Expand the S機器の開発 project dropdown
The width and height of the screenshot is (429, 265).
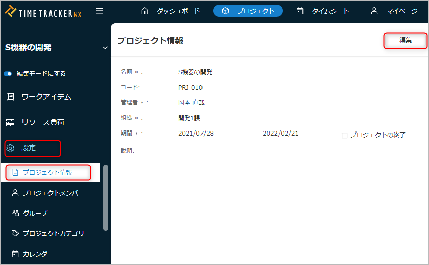pyautogui.click(x=105, y=48)
